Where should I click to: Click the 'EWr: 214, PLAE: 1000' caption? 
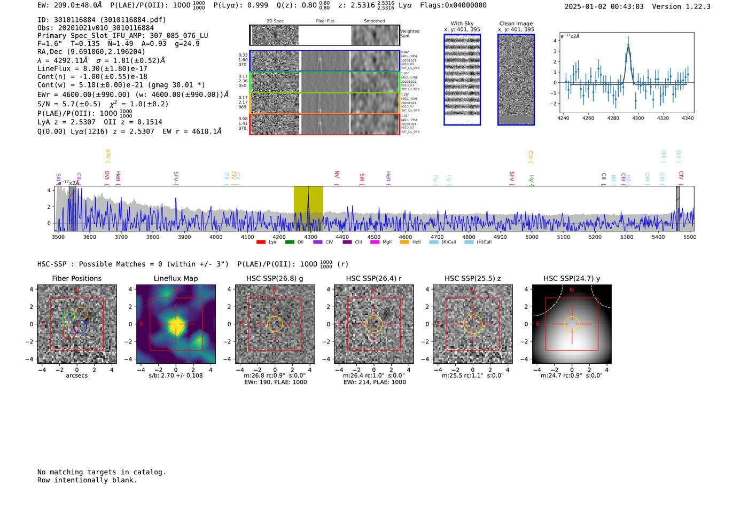pos(375,382)
